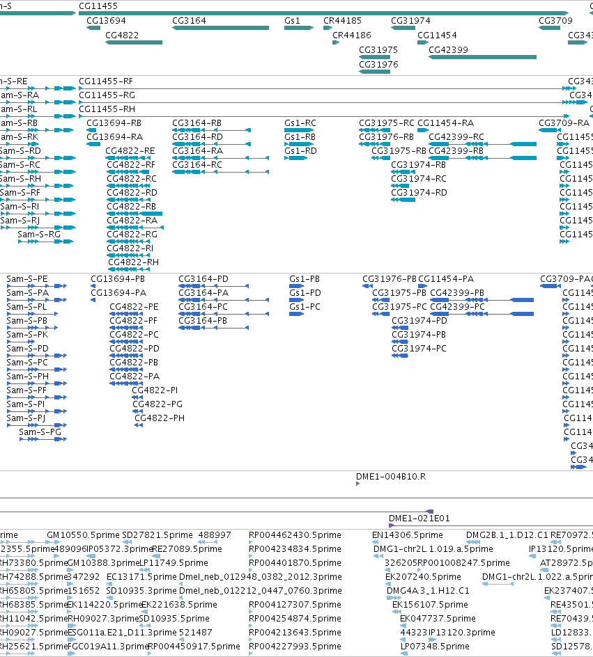Open protein CG13694-PB
Image resolution: width=593 pixels, height=657 pixels.
coord(118,278)
